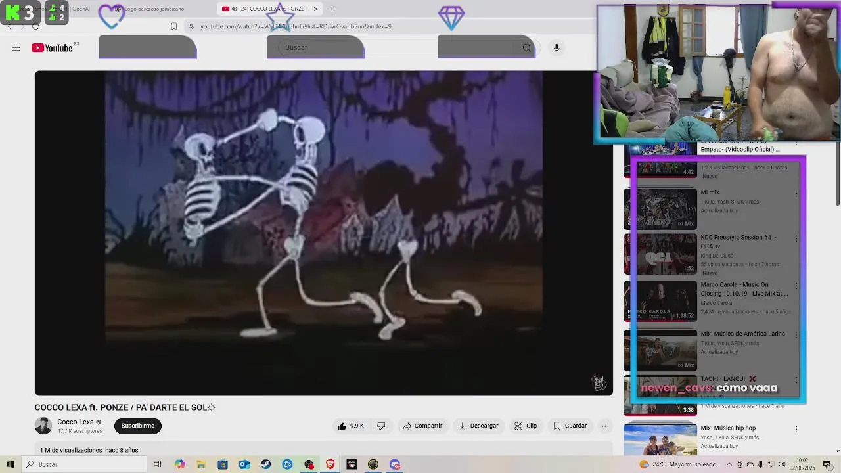Like the video with 9,9 K
The width and height of the screenshot is (841, 473).
point(351,426)
